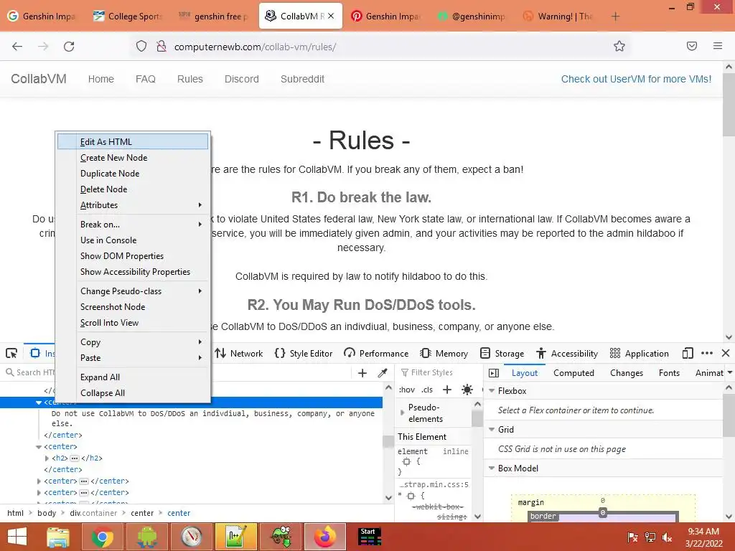Switch to the Fonts tab

[669, 373]
